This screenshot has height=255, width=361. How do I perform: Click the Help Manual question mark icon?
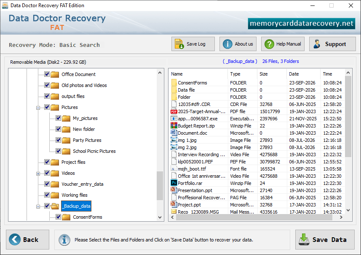click(x=269, y=44)
